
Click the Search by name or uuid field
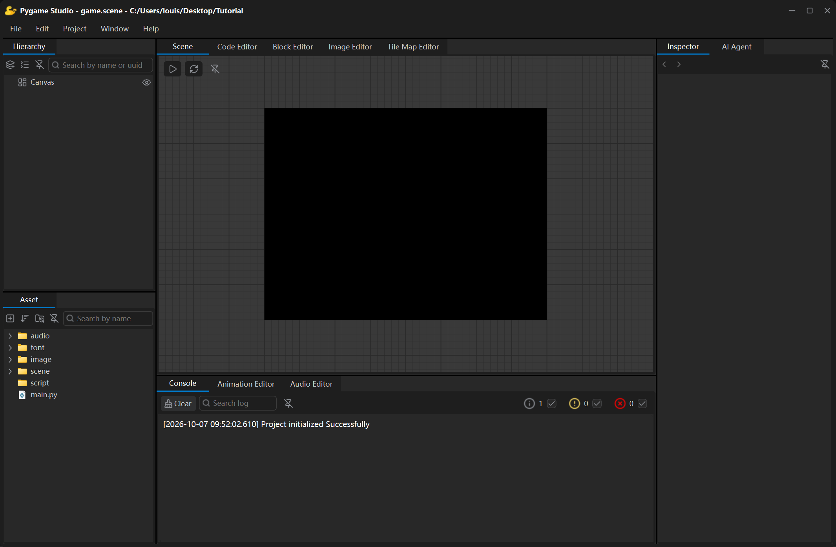pos(101,65)
